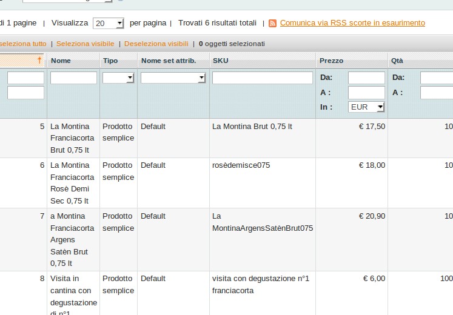This screenshot has height=315, width=453.
Task: Click product name Visita in cantina con degustazione
Action: (73, 296)
